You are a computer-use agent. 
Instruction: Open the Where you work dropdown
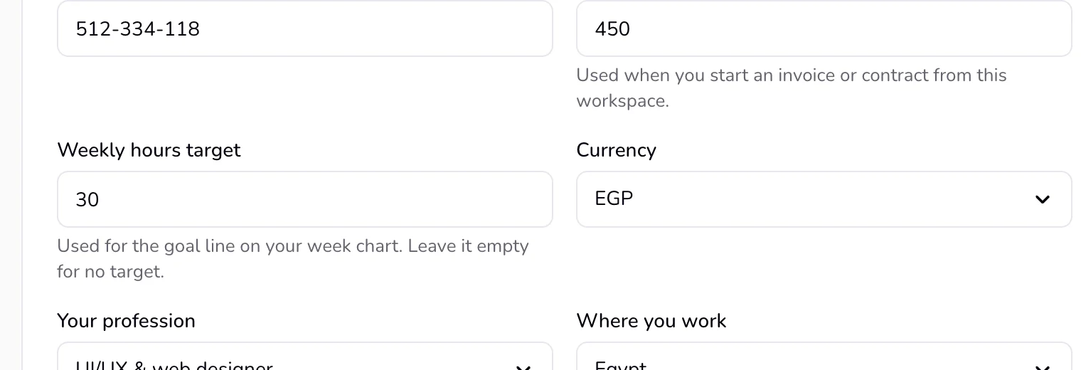click(824, 356)
